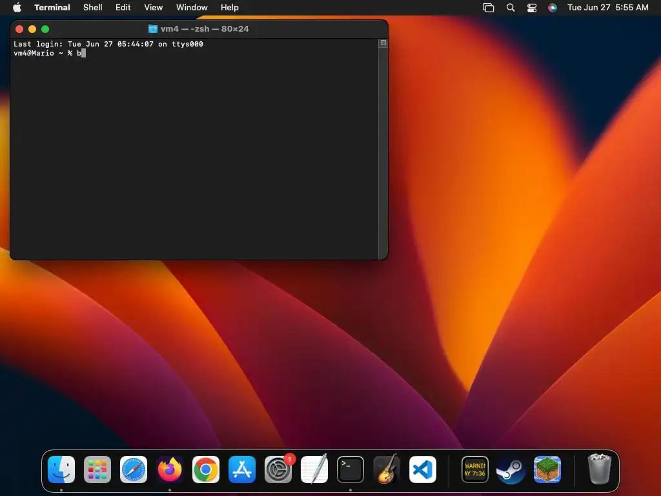The image size is (661, 496).
Task: Close the Terminal window with red button
Action: 19,28
